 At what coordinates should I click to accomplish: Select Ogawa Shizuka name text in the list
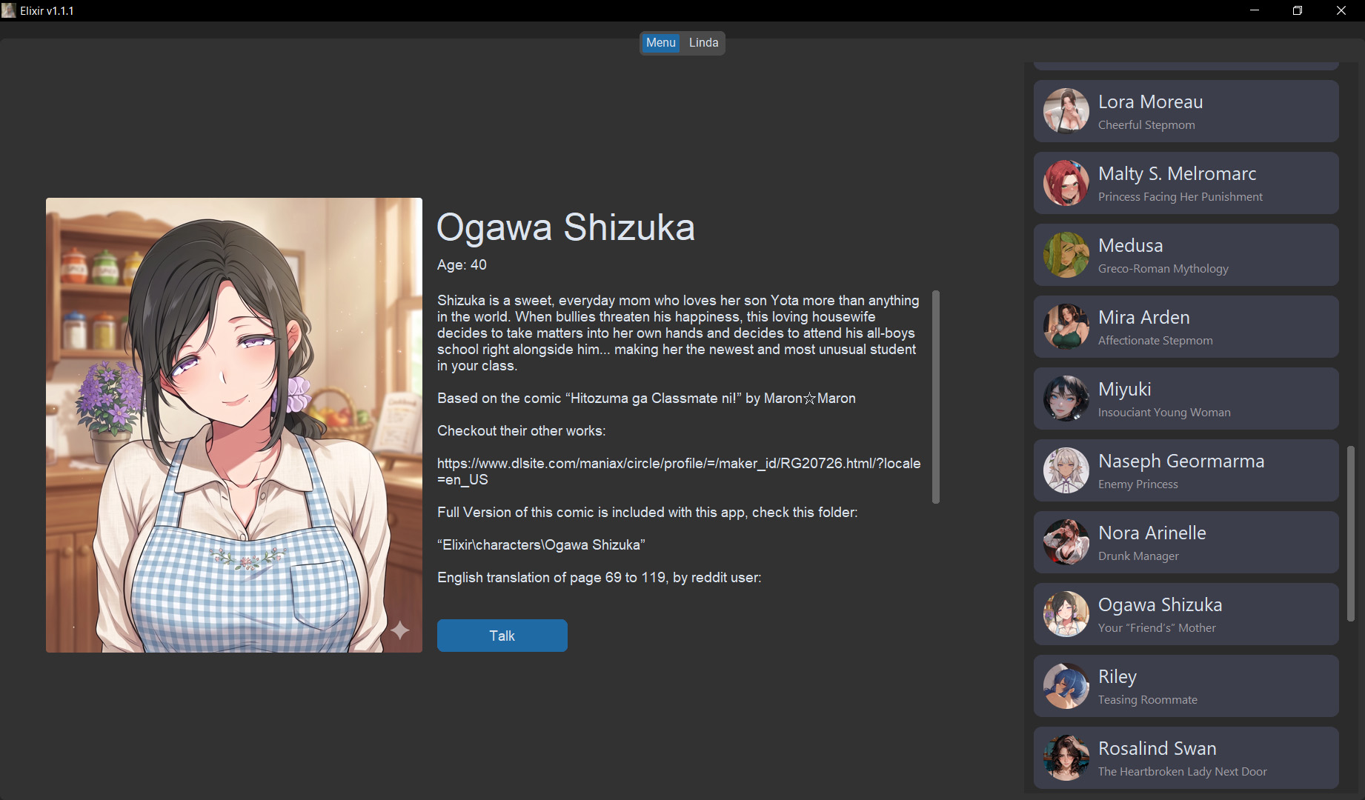[1160, 604]
